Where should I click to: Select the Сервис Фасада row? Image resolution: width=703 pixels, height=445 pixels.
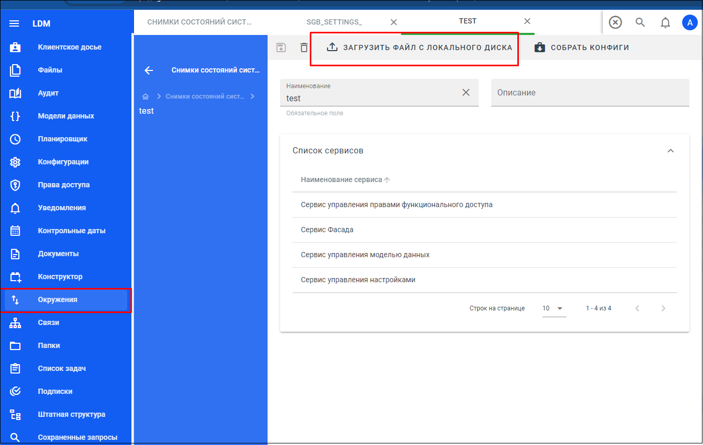point(484,230)
